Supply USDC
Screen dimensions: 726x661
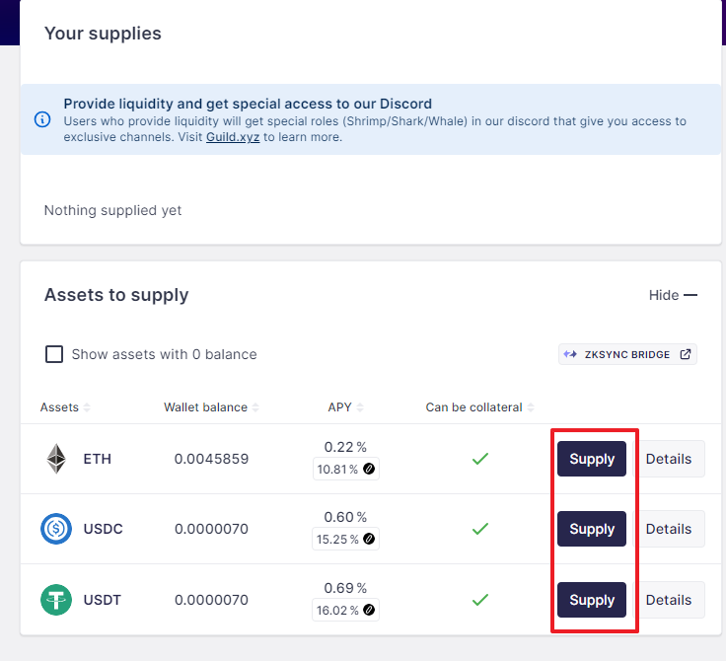click(592, 529)
